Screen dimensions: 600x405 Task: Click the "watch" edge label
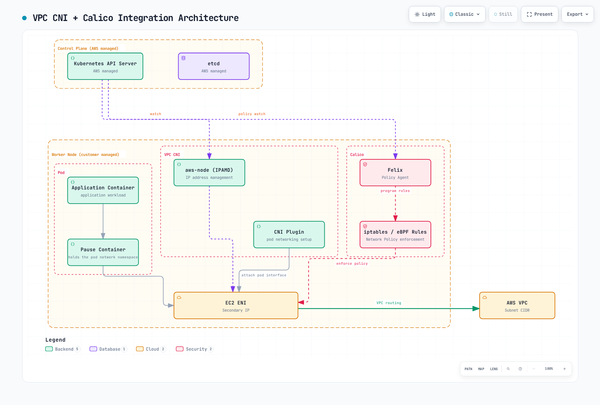coord(156,114)
